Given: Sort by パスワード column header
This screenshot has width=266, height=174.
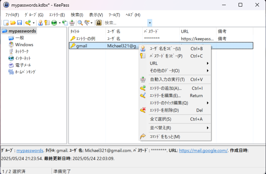Looking at the screenshot, I should click(161, 32).
